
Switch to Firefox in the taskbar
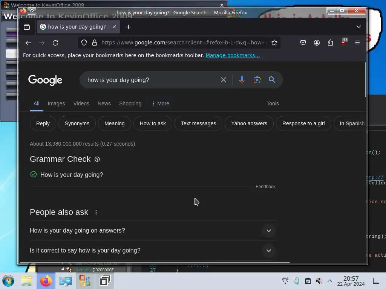46,281
